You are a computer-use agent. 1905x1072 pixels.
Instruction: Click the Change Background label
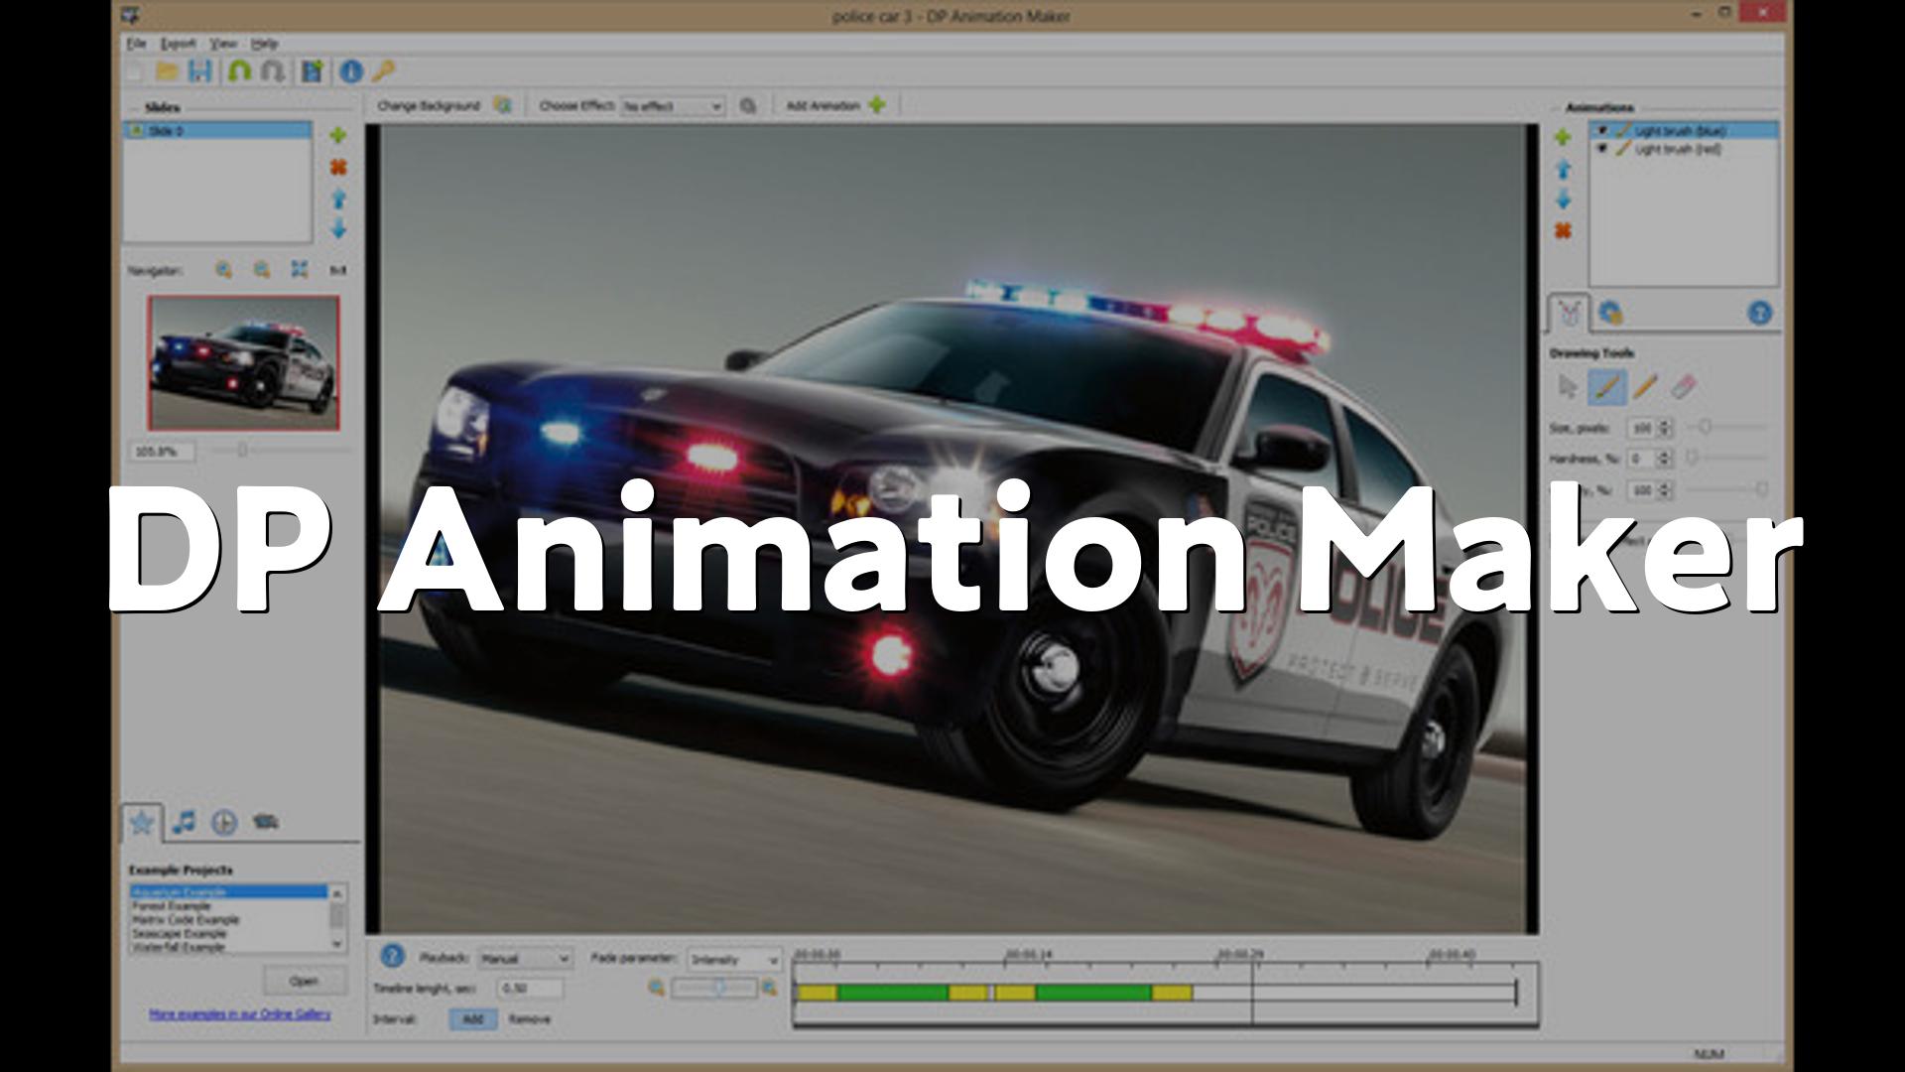[x=428, y=105]
